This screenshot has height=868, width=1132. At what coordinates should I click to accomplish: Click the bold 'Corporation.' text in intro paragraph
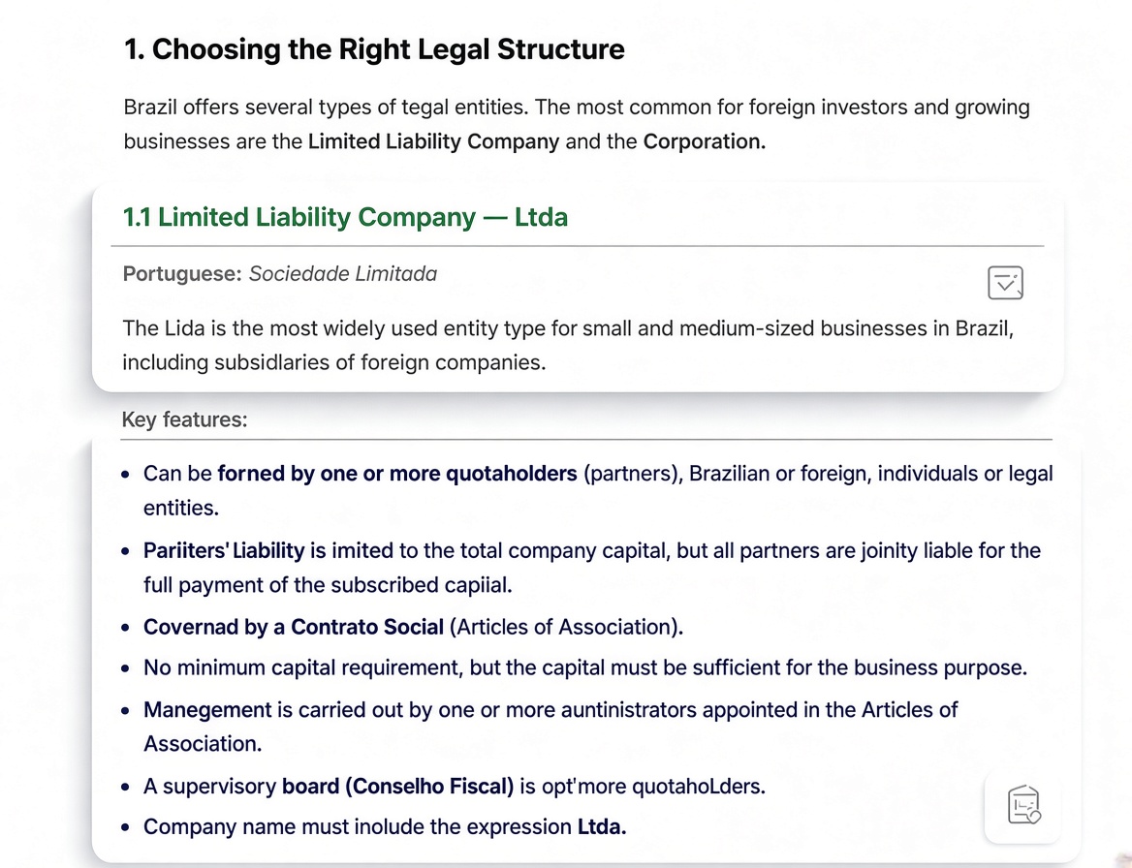click(x=704, y=141)
